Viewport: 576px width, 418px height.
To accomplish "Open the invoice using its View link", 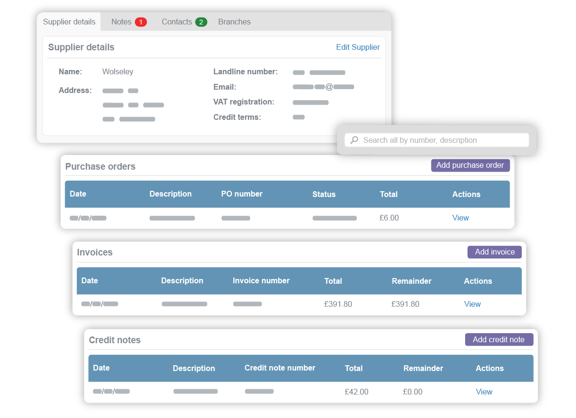I will click(x=472, y=303).
